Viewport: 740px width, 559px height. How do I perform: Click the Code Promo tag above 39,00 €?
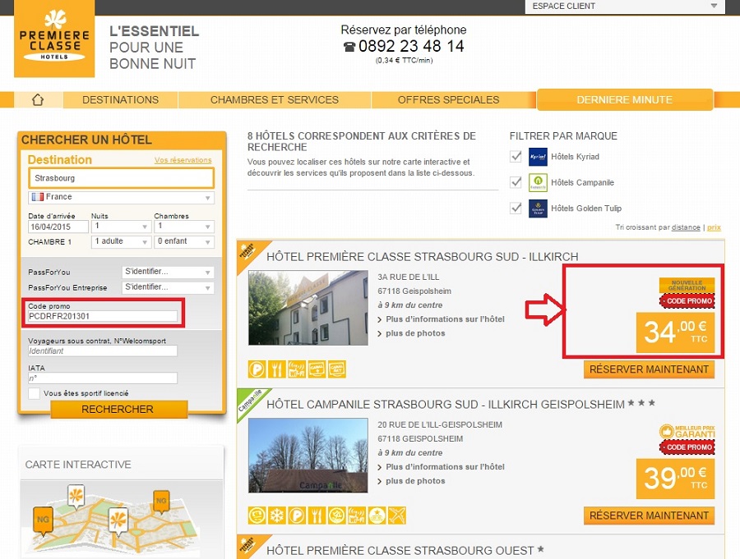click(x=687, y=447)
